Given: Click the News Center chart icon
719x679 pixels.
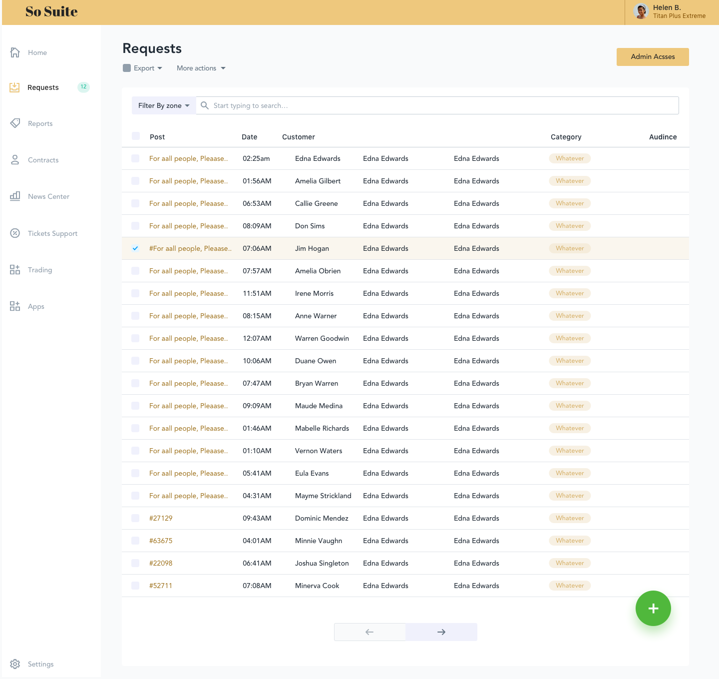Looking at the screenshot, I should (15, 196).
